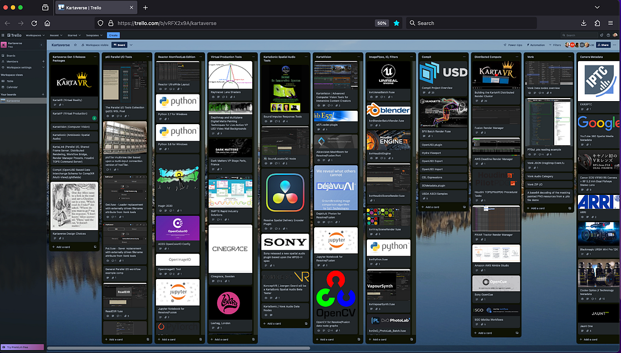The width and height of the screenshot is (621, 353).
Task: Click the board horizontal scrollbar
Action: click(x=179, y=348)
